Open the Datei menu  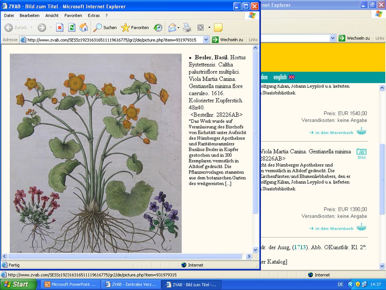click(9, 16)
